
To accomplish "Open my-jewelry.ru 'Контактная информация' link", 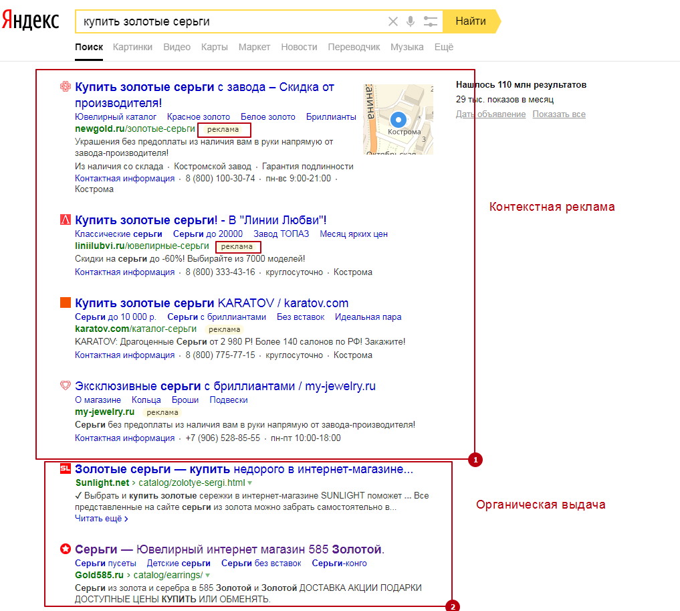I will coord(125,438).
